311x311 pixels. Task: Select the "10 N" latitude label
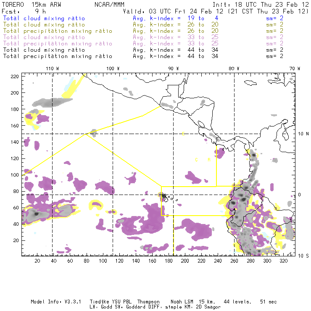click(303, 134)
